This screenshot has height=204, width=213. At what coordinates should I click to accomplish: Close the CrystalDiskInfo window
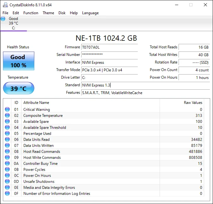(205, 5)
